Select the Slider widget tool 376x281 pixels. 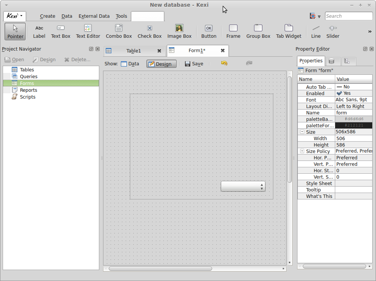pos(333,32)
